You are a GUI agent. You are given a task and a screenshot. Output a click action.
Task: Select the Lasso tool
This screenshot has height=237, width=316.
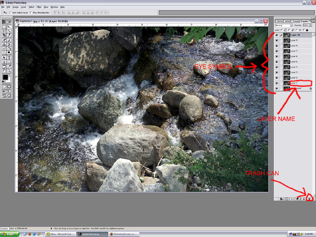point(4,32)
